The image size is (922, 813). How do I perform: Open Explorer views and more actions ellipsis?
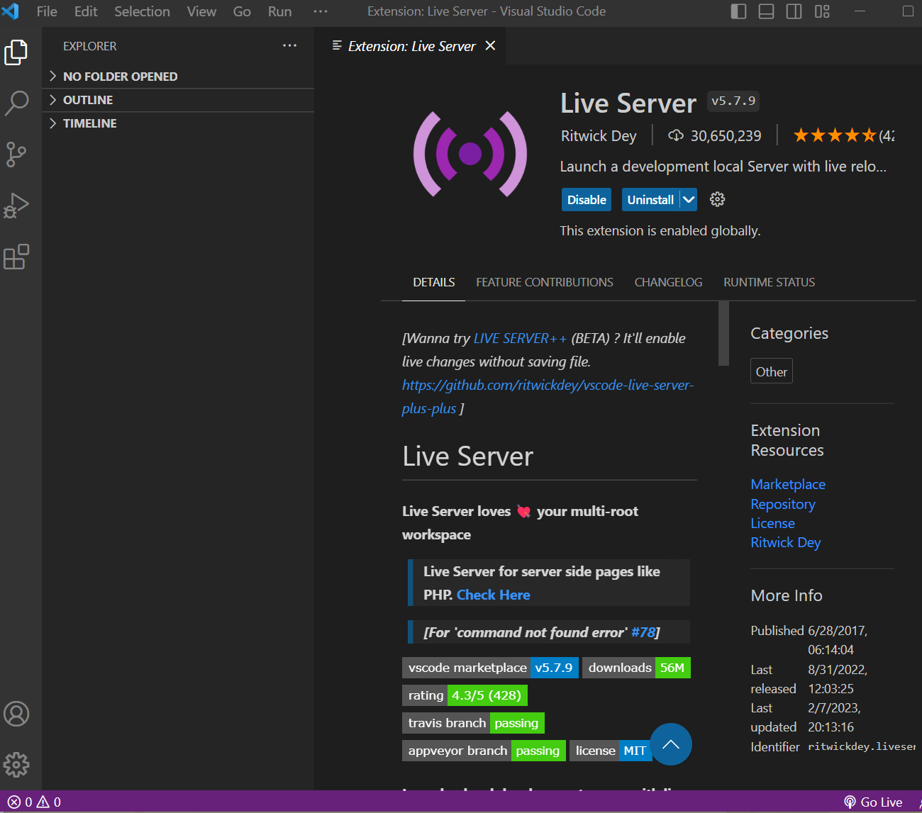click(289, 45)
